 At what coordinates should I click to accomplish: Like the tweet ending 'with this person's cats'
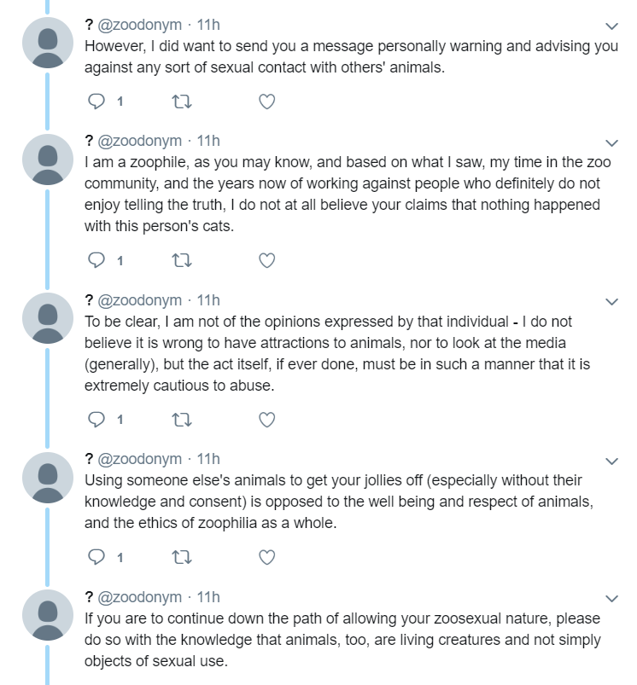click(x=266, y=261)
